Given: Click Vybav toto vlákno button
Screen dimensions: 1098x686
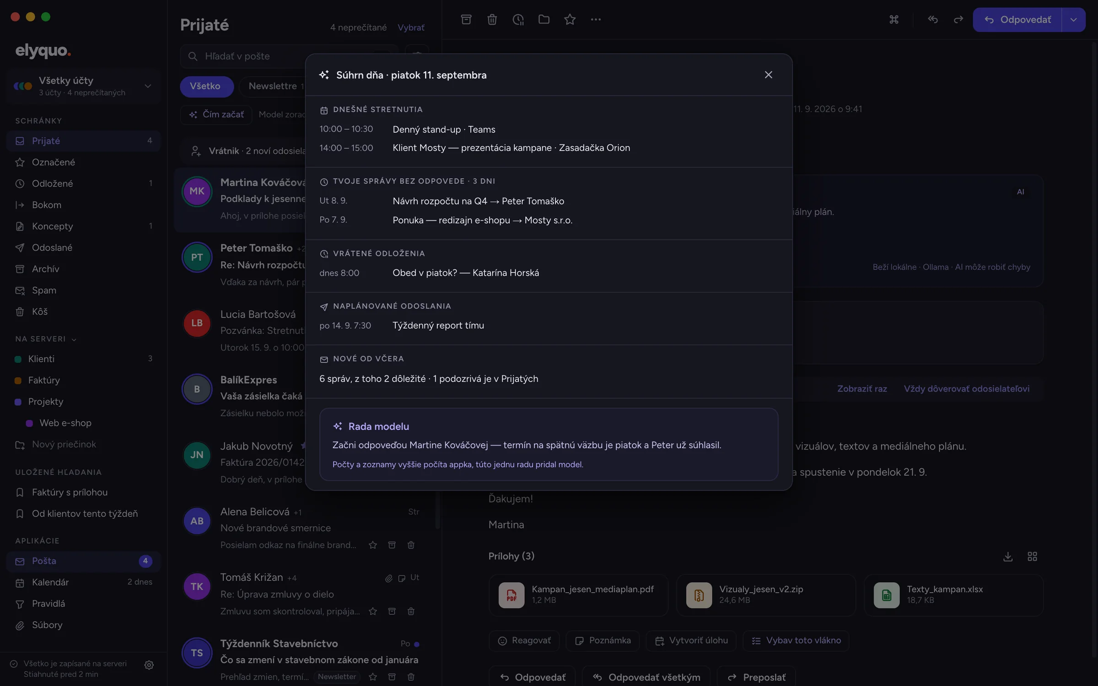Looking at the screenshot, I should (x=796, y=641).
